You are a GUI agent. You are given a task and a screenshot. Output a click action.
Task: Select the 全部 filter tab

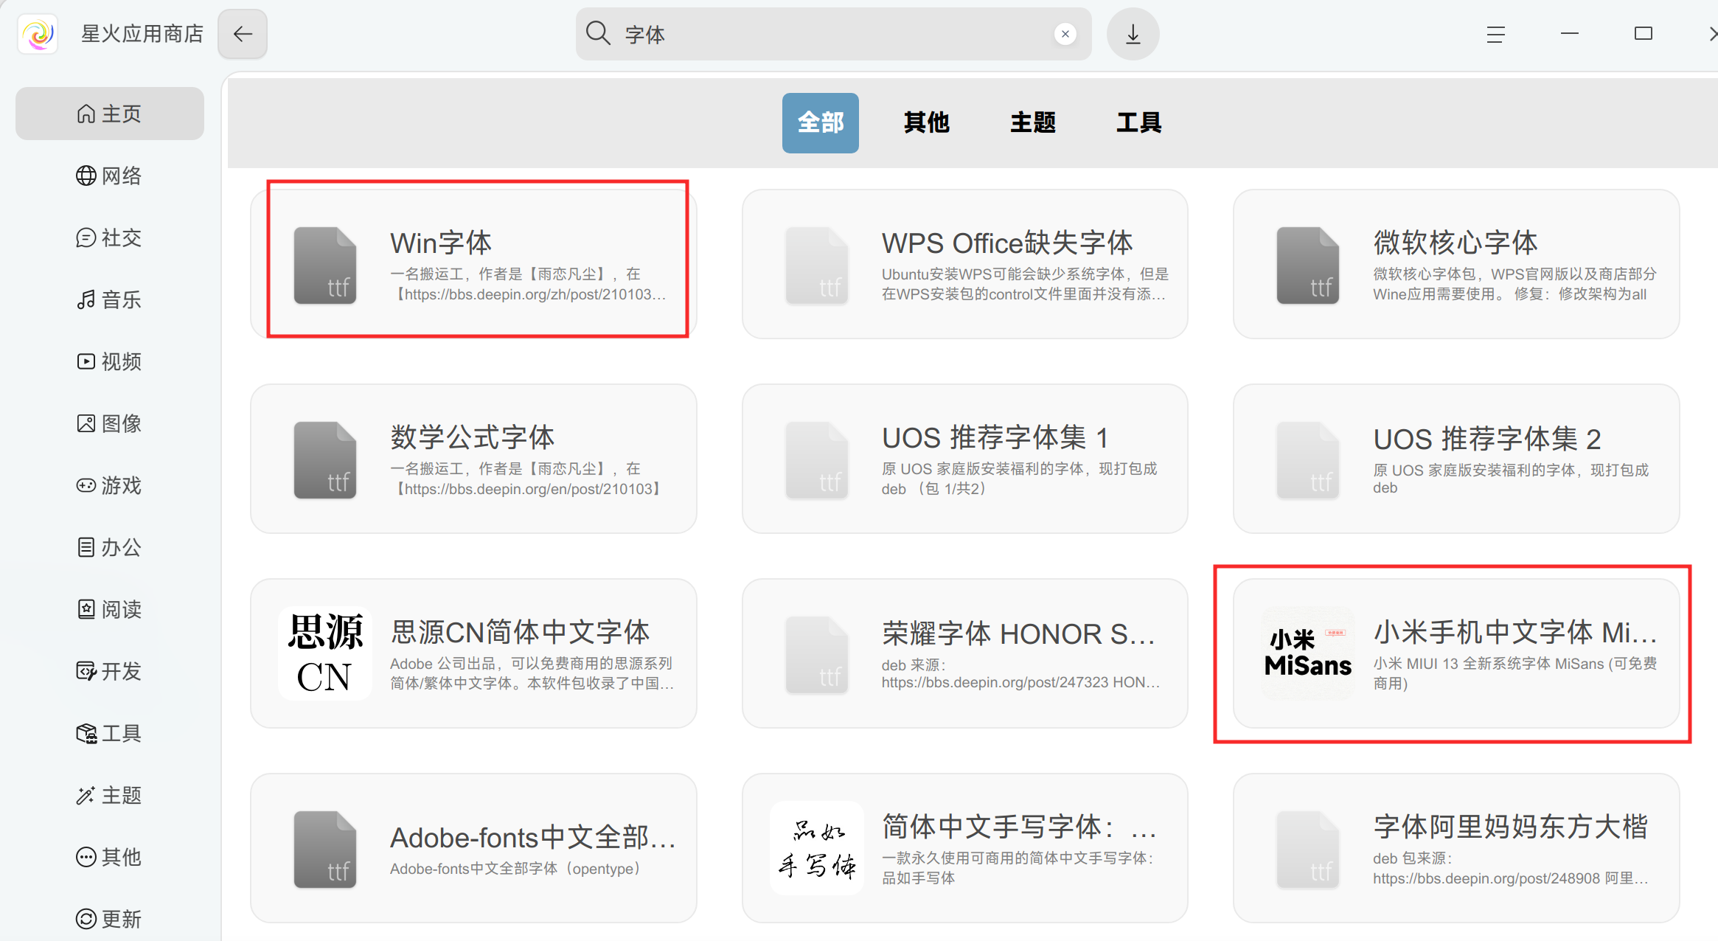[x=821, y=123]
